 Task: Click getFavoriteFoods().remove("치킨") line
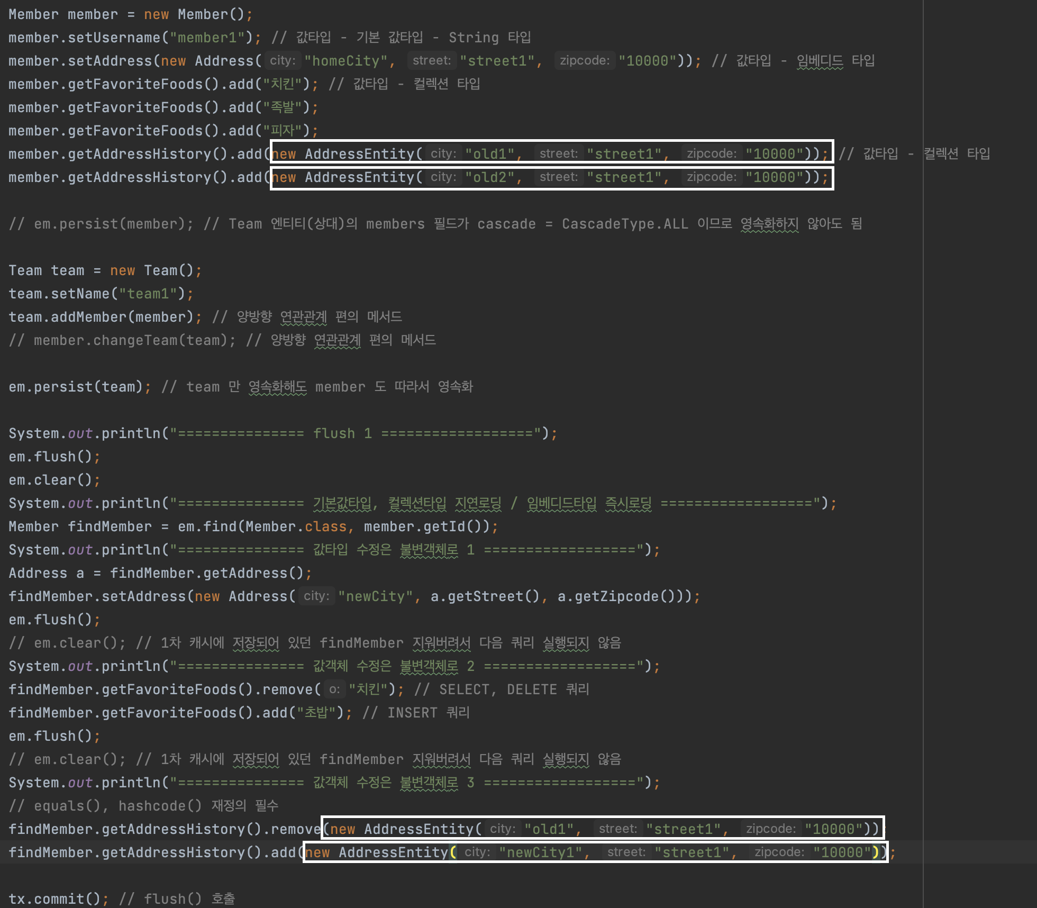click(206, 689)
